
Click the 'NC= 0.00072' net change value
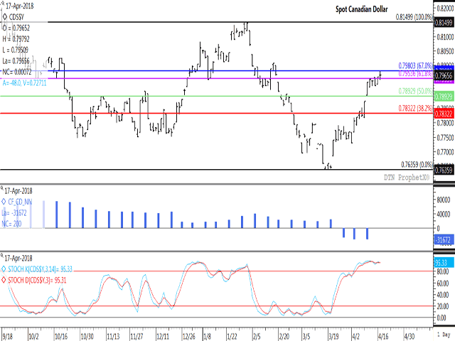point(17,72)
